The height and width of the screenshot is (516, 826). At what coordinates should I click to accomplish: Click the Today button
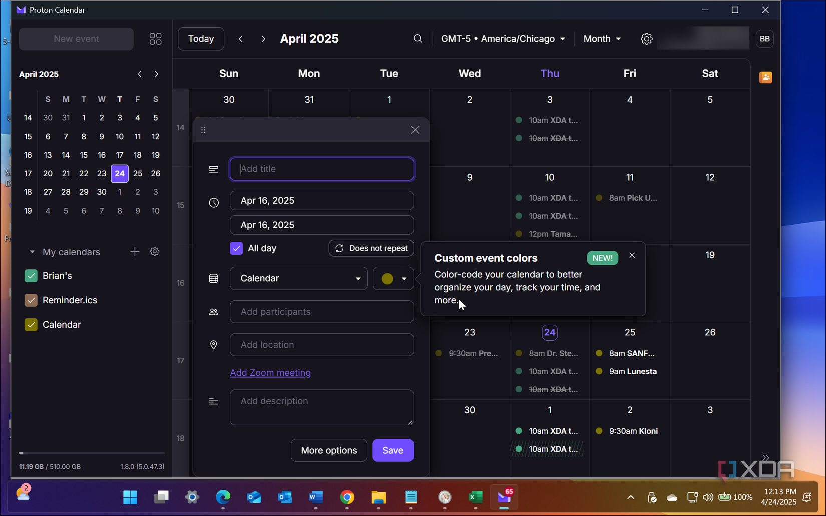[201, 39]
